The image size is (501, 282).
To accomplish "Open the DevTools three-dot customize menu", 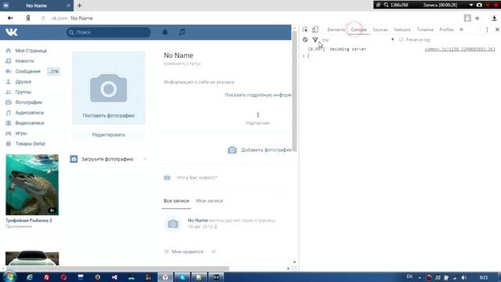I will click(487, 30).
